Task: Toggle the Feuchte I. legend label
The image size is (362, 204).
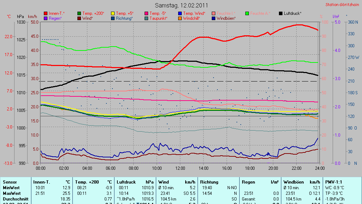Action: point(226,13)
